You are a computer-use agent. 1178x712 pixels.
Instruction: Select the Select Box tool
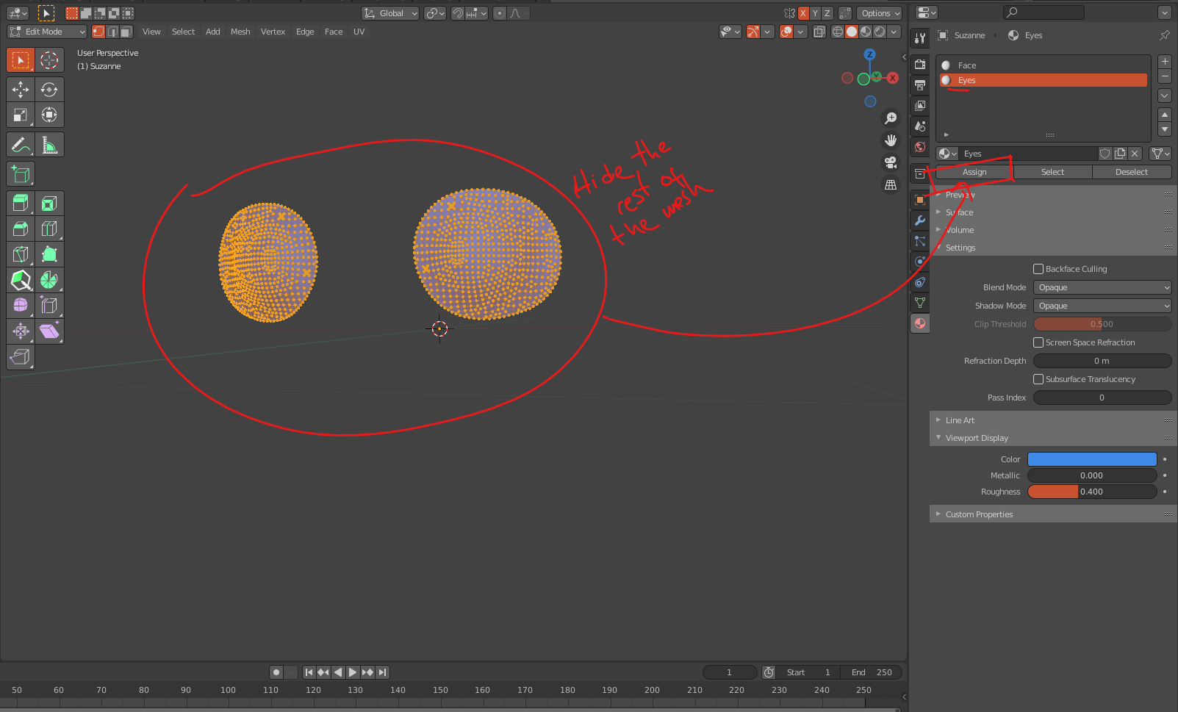pyautogui.click(x=21, y=60)
